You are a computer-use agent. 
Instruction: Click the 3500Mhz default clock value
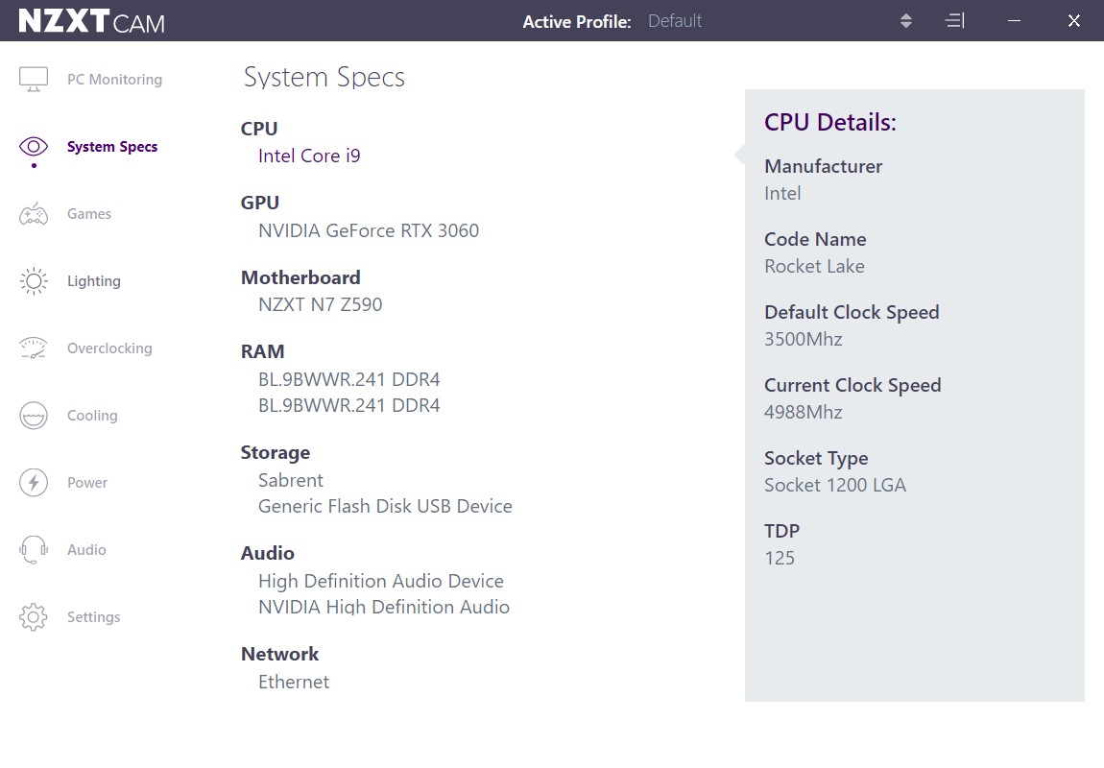pyautogui.click(x=804, y=339)
